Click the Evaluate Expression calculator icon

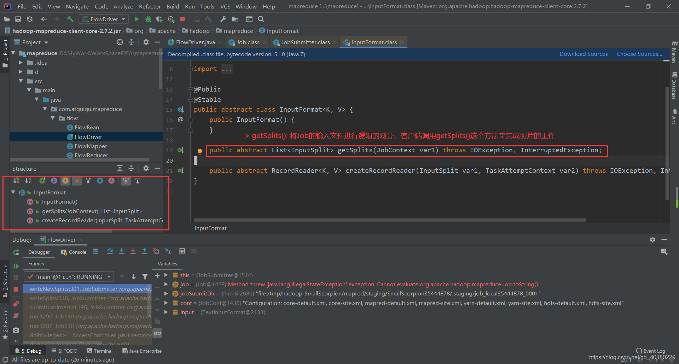tap(182, 251)
